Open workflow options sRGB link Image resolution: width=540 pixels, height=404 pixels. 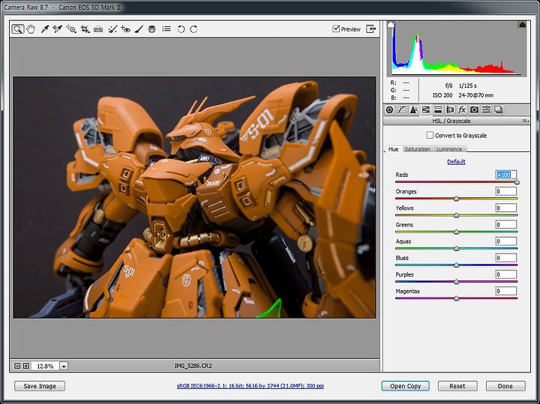(x=250, y=386)
